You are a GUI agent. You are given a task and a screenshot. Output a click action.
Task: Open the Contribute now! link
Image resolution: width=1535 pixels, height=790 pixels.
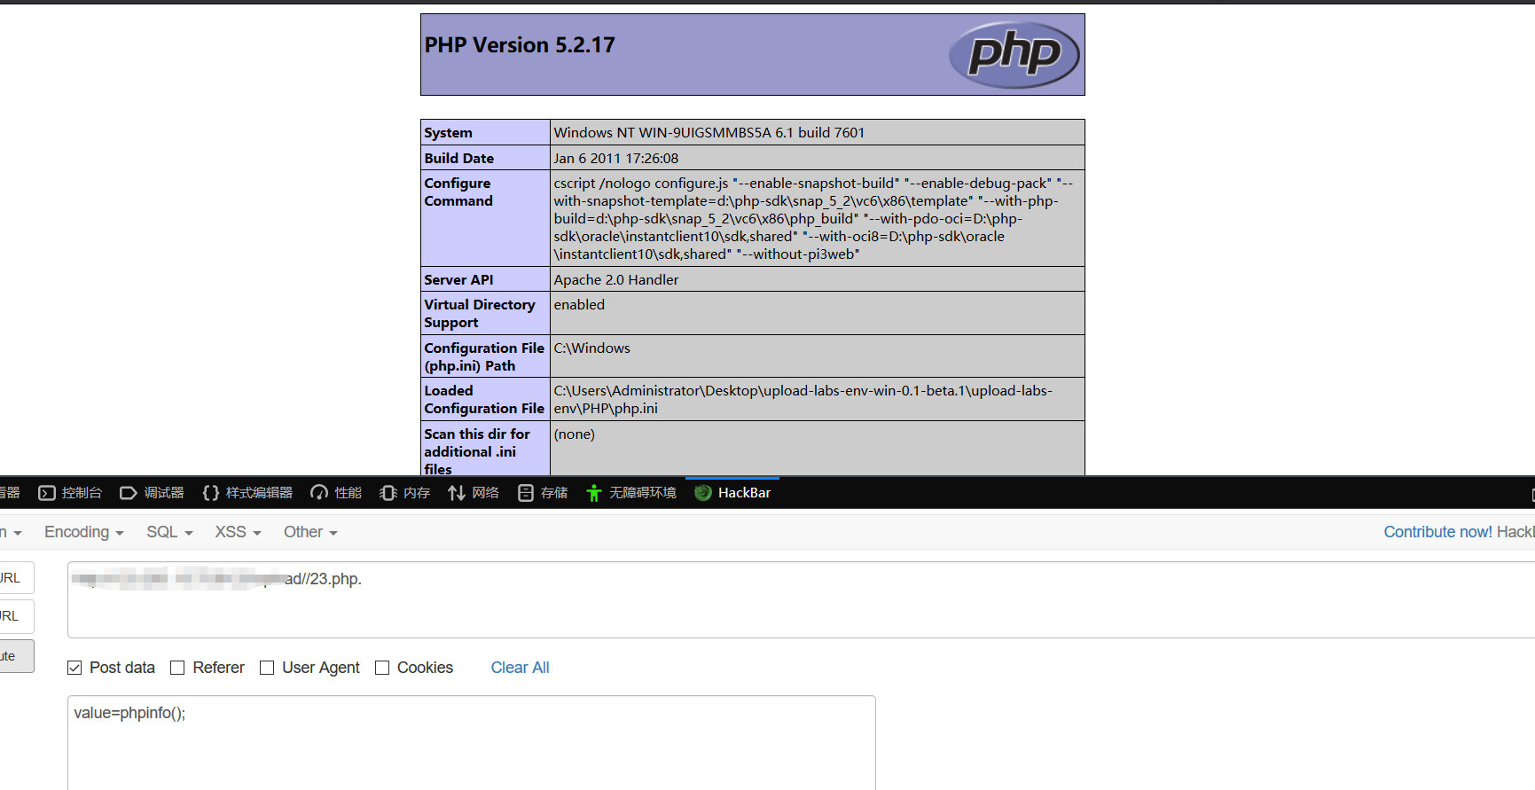1438,532
